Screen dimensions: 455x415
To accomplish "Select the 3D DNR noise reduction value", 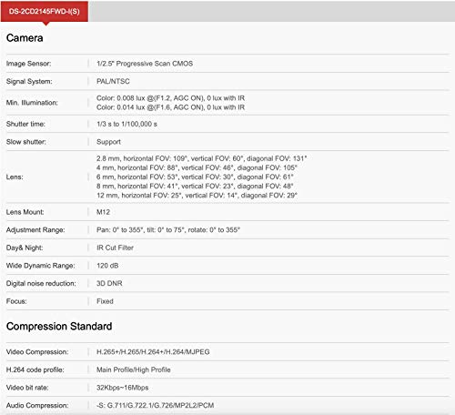I will (109, 283).
